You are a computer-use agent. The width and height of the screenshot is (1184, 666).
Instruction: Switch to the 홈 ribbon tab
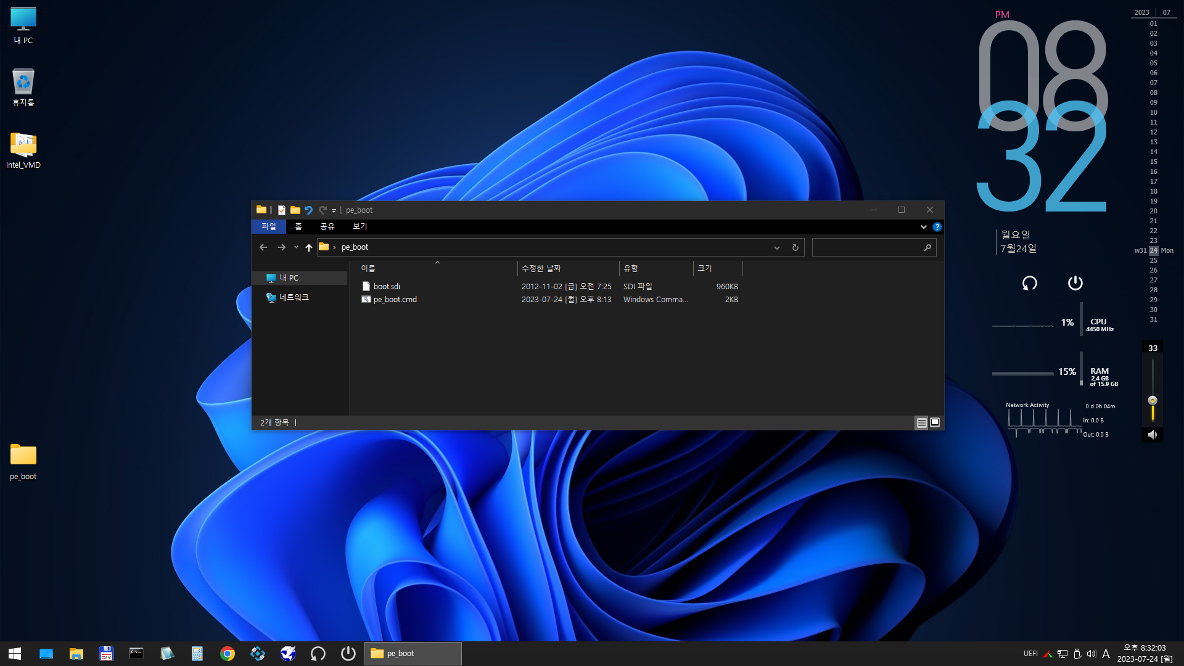pyautogui.click(x=298, y=226)
